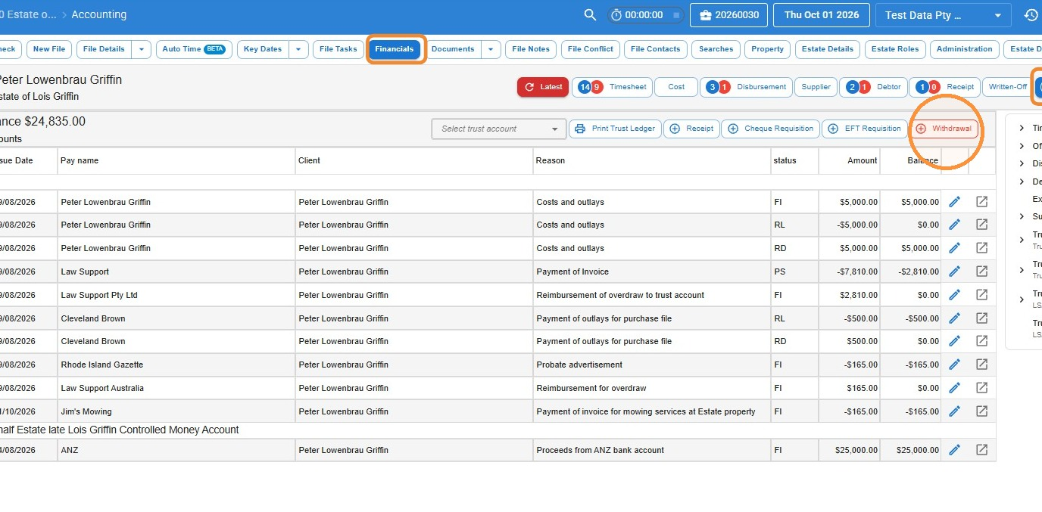This screenshot has width=1042, height=512.
Task: Stop the 00:00:00 timer with square icon
Action: click(676, 15)
